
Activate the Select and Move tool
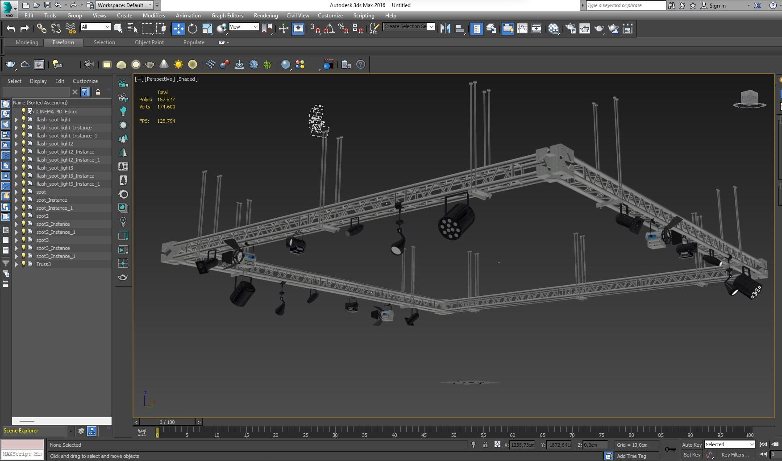click(x=179, y=28)
